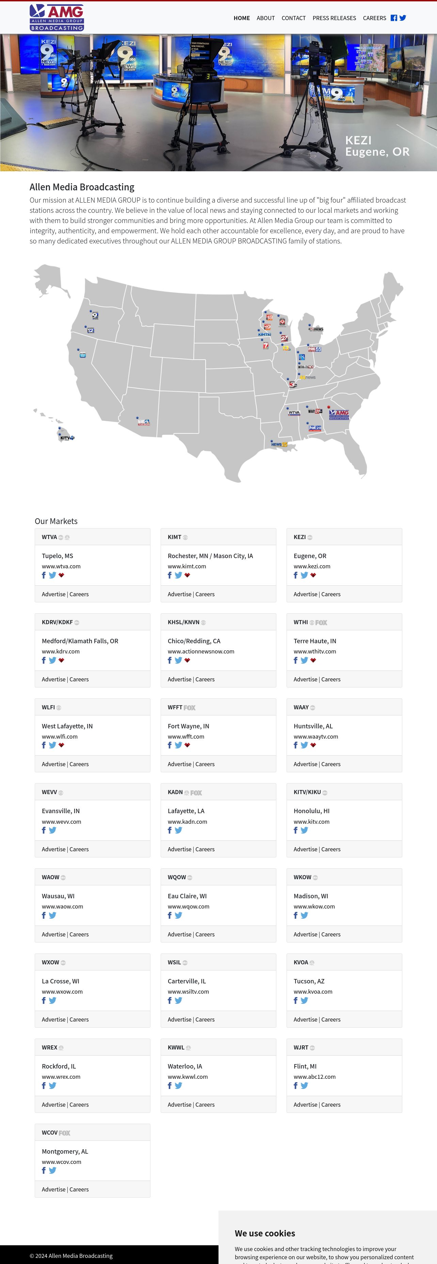Click Careers in the KITV/KIKU card
The height and width of the screenshot is (1264, 437).
point(330,849)
